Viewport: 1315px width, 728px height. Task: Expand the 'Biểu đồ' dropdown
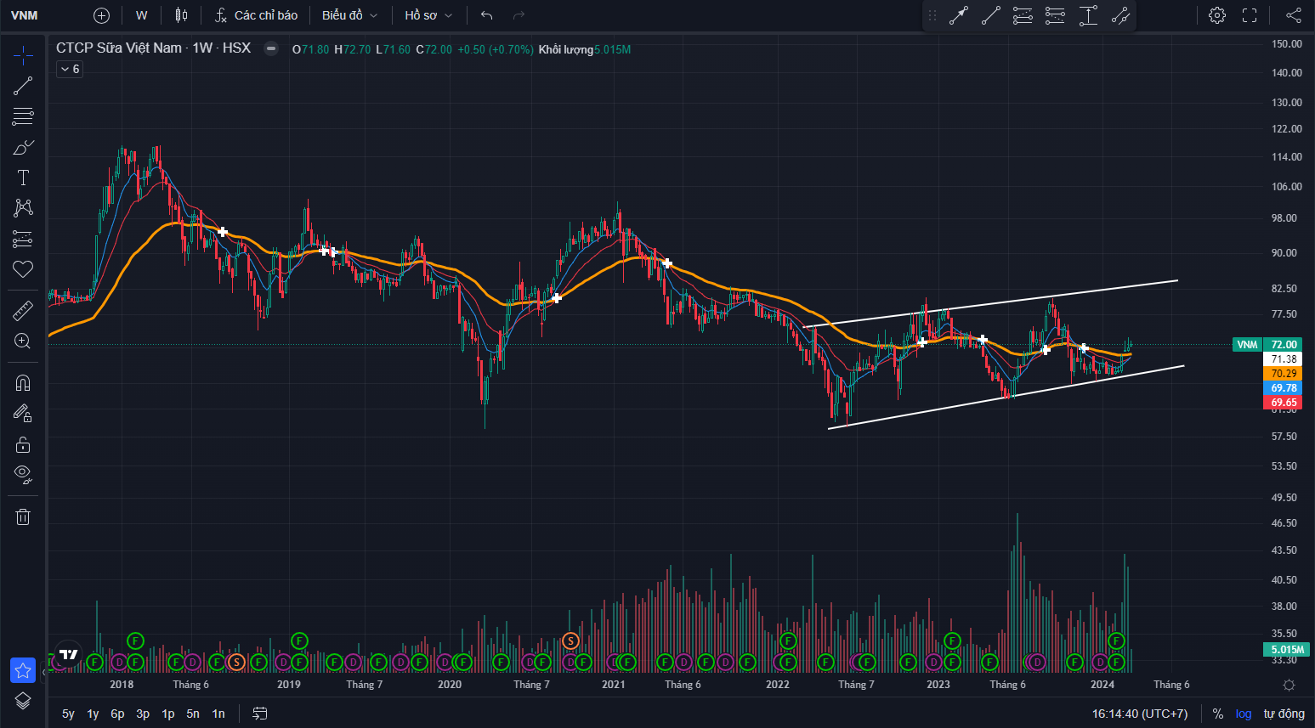click(350, 15)
